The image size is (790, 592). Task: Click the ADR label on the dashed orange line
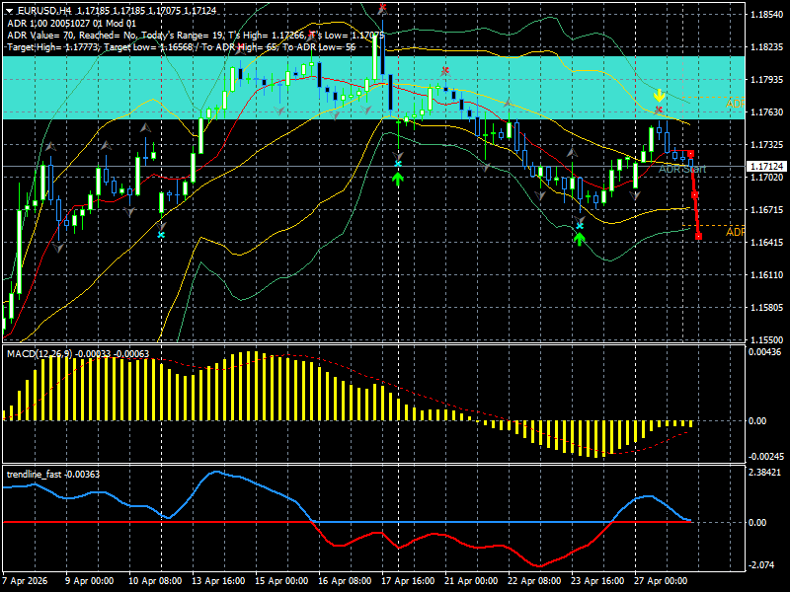[735, 231]
